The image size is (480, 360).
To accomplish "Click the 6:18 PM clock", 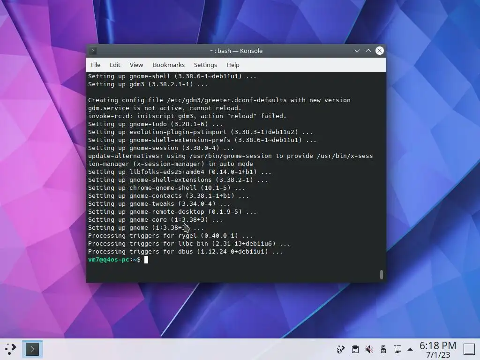I will click(x=438, y=345).
